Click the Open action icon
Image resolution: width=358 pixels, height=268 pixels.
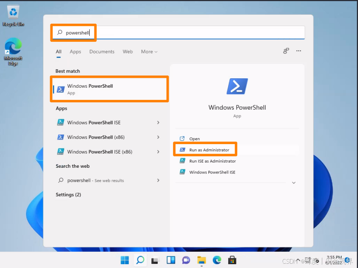(x=182, y=139)
